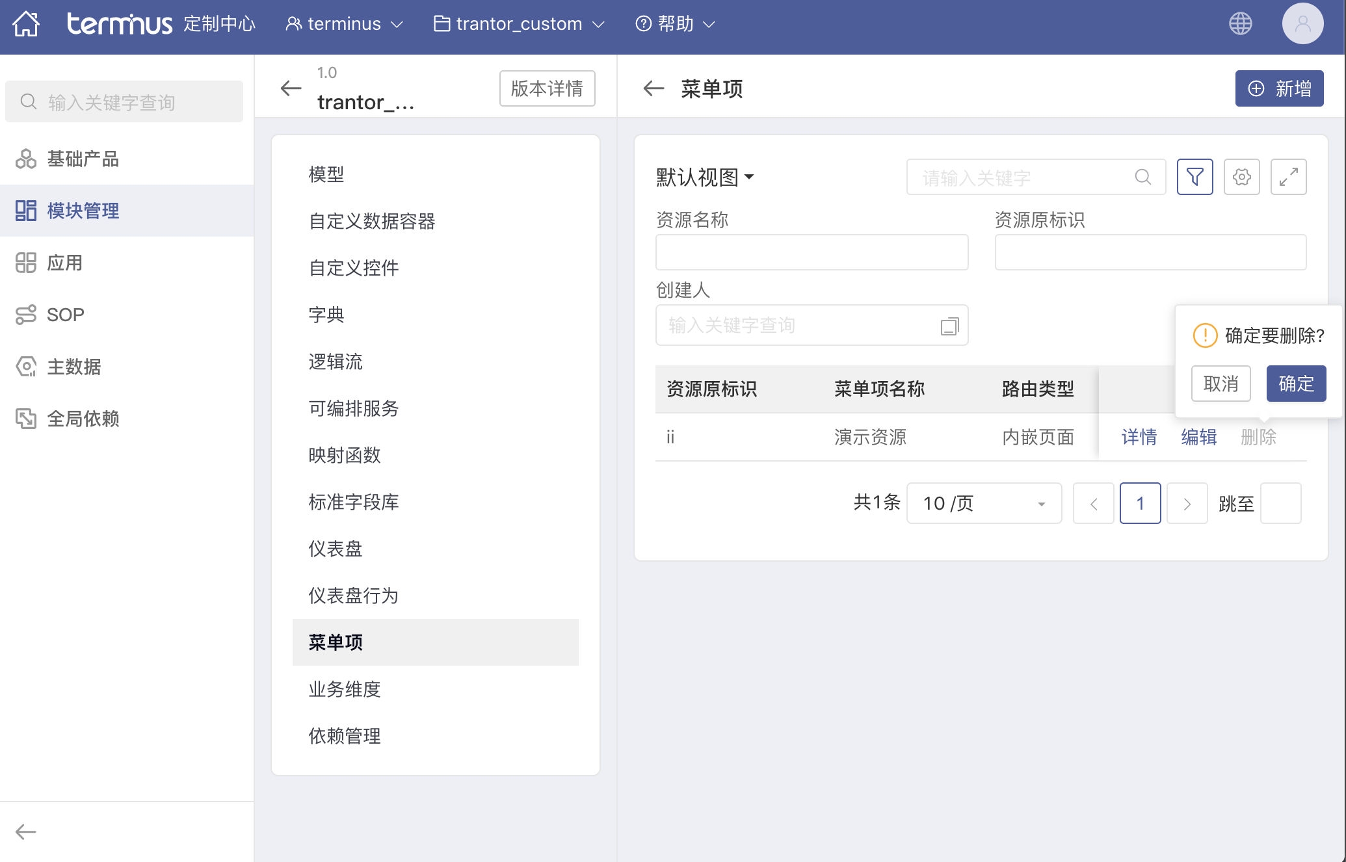Select the highlighted 菜单项 entry
1346x862 pixels.
coord(435,642)
